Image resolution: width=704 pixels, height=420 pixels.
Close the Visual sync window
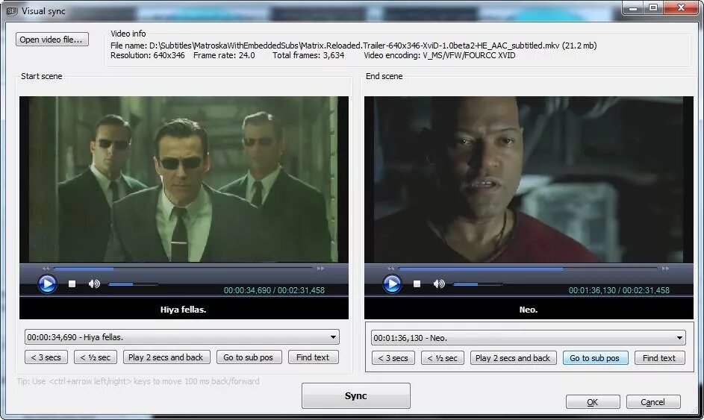681,7
